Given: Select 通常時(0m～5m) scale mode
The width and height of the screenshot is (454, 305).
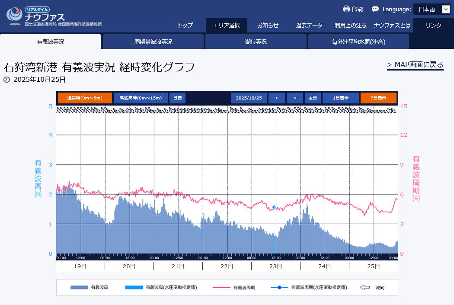Looking at the screenshot, I should (x=85, y=98).
